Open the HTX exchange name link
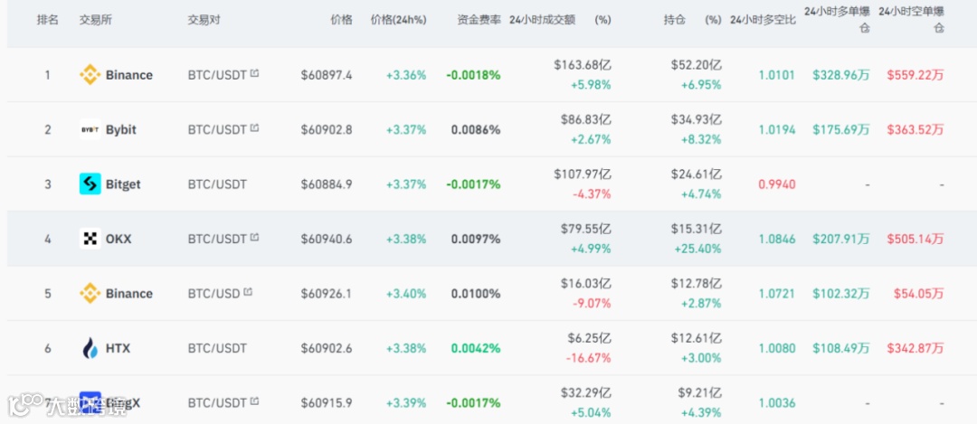This screenshot has height=424, width=977. coord(118,348)
